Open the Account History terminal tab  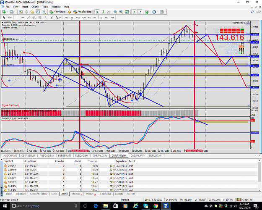[x=39, y=194]
